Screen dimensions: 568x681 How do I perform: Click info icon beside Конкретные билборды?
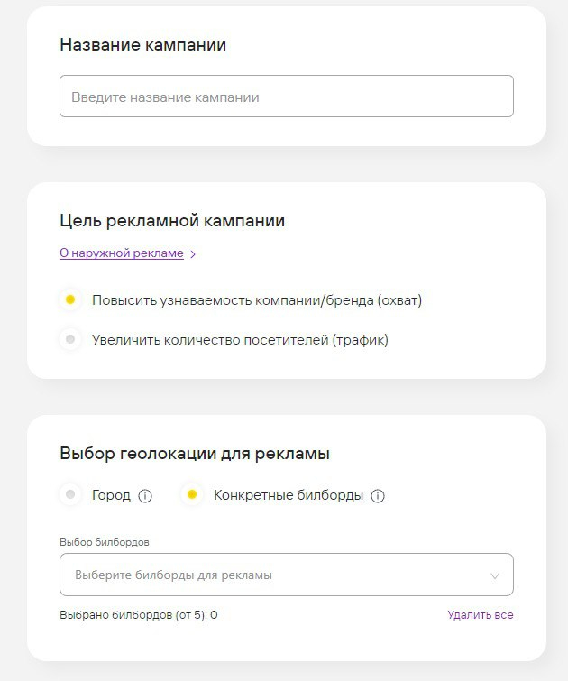378,495
